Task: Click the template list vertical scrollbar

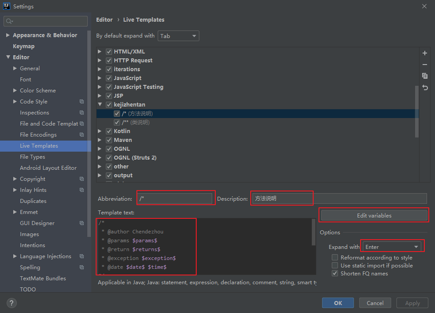Action: coord(417,111)
